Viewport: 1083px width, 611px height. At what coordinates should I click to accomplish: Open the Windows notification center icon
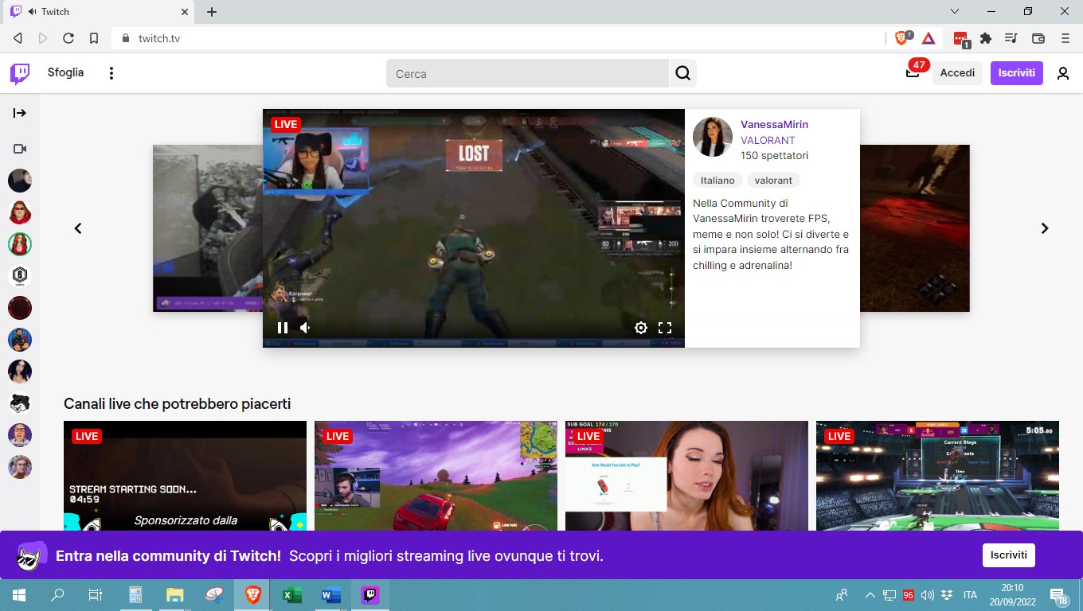pyautogui.click(x=1059, y=595)
